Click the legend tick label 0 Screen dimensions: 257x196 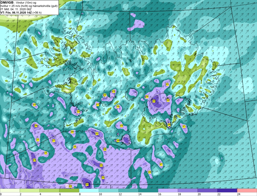1,194
